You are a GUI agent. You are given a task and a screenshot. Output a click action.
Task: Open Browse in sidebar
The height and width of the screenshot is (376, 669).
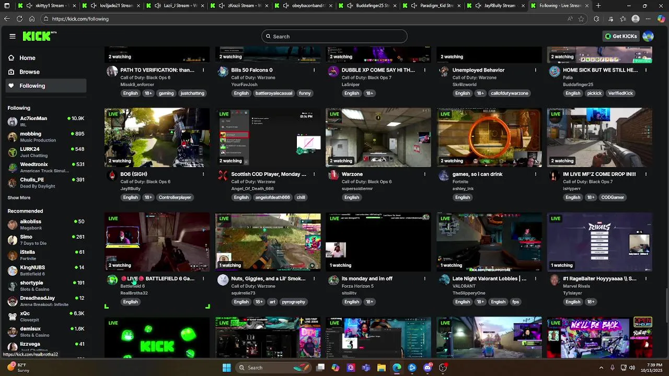click(45, 72)
